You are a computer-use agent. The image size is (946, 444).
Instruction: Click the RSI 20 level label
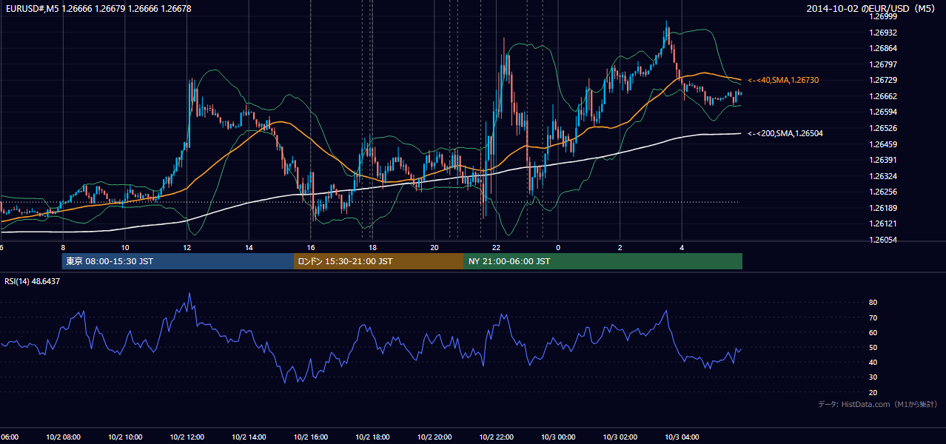coord(873,392)
